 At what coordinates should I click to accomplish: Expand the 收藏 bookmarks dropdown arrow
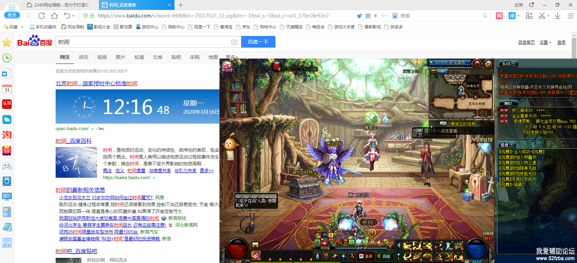[x=22, y=27]
